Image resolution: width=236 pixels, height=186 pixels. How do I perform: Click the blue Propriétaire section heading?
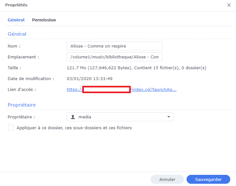click(22, 105)
